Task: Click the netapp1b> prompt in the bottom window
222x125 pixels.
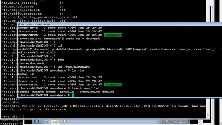Action: pyautogui.click(x=9, y=124)
